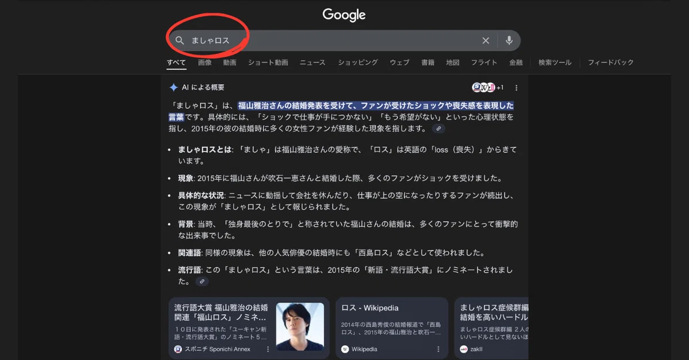Viewport: 689px width, 360px height.
Task: Click the Wikipedia source name on card
Action: [x=365, y=349]
